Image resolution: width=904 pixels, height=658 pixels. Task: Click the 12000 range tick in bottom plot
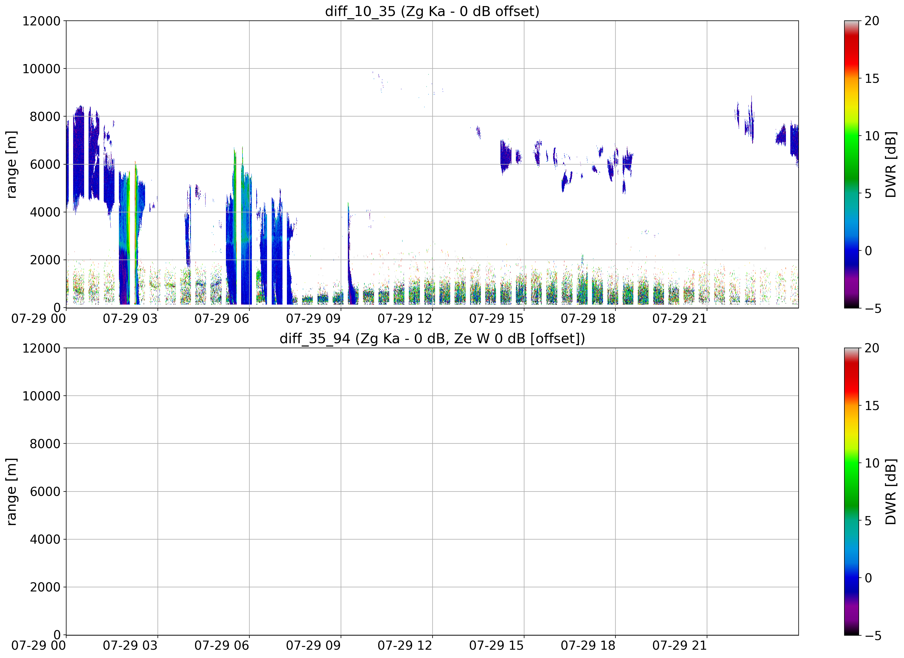click(41, 348)
